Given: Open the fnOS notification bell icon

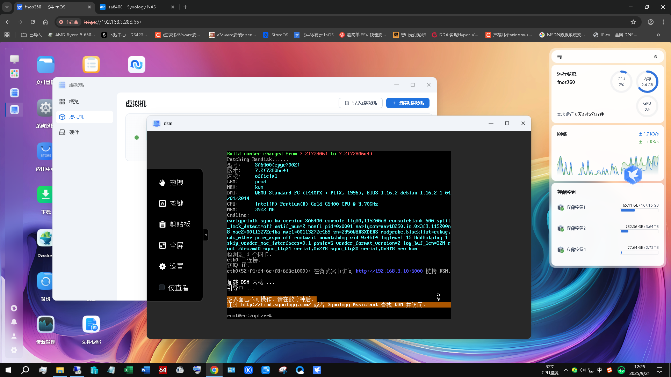Looking at the screenshot, I should 14,322.
